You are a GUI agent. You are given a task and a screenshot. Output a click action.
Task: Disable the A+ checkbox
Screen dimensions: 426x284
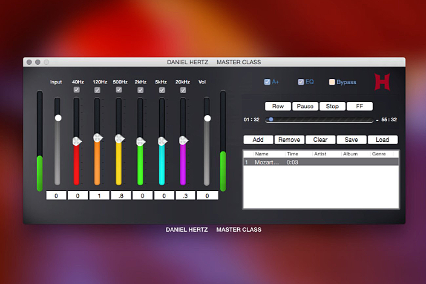point(267,82)
